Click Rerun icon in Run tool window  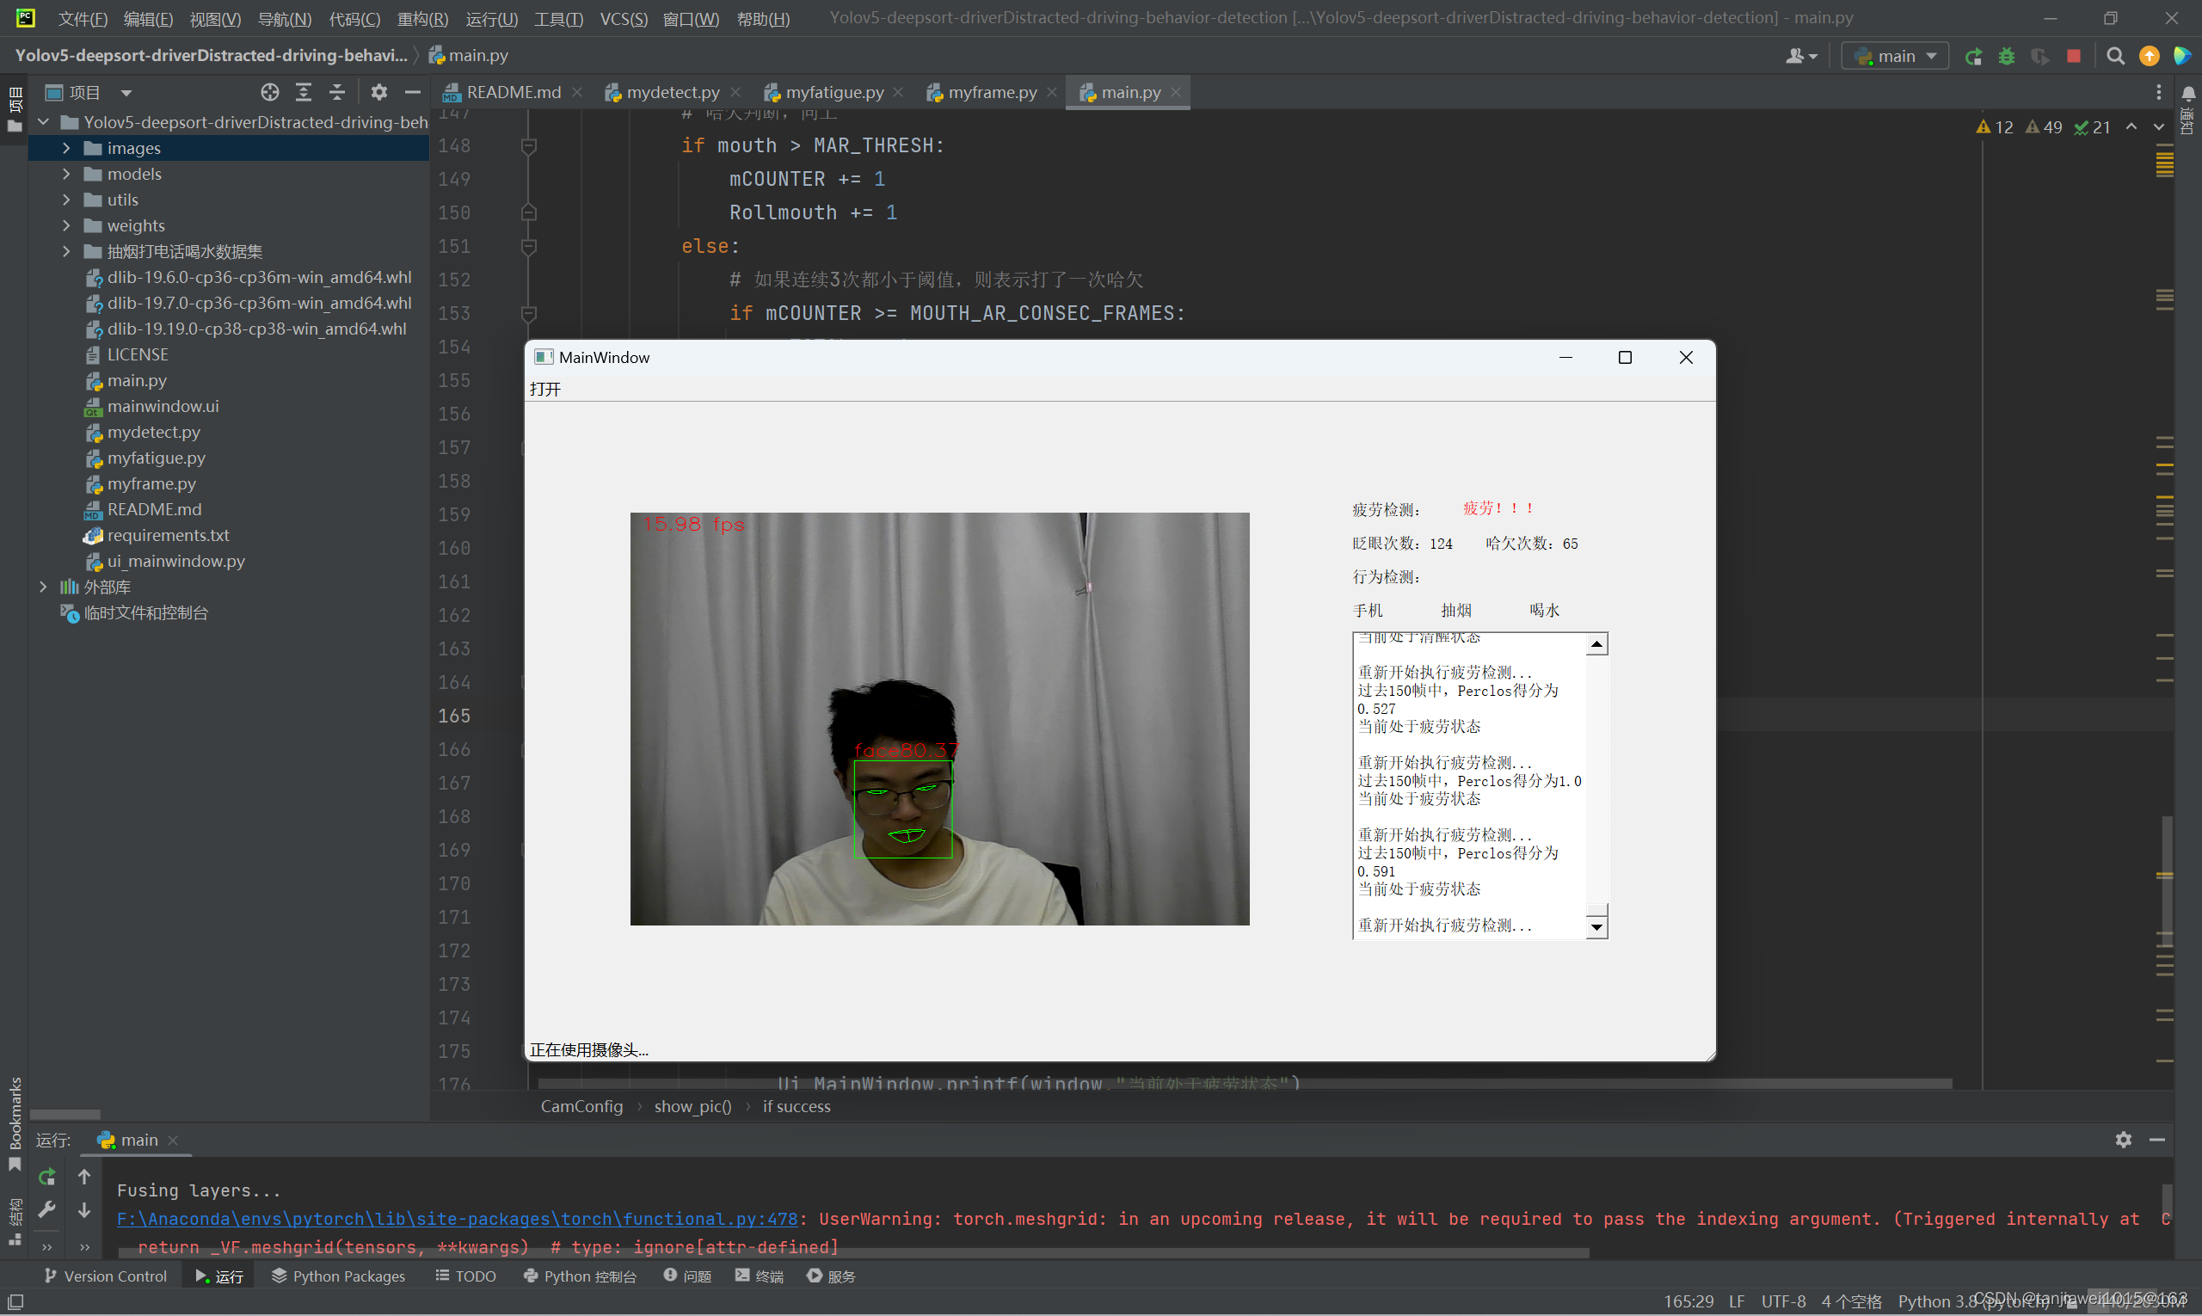tap(47, 1177)
